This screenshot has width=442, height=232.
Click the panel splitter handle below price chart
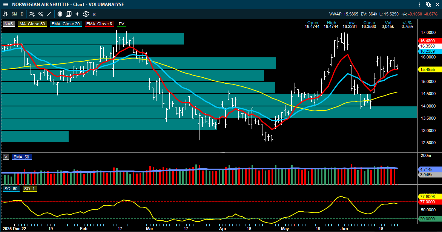tap(223, 153)
